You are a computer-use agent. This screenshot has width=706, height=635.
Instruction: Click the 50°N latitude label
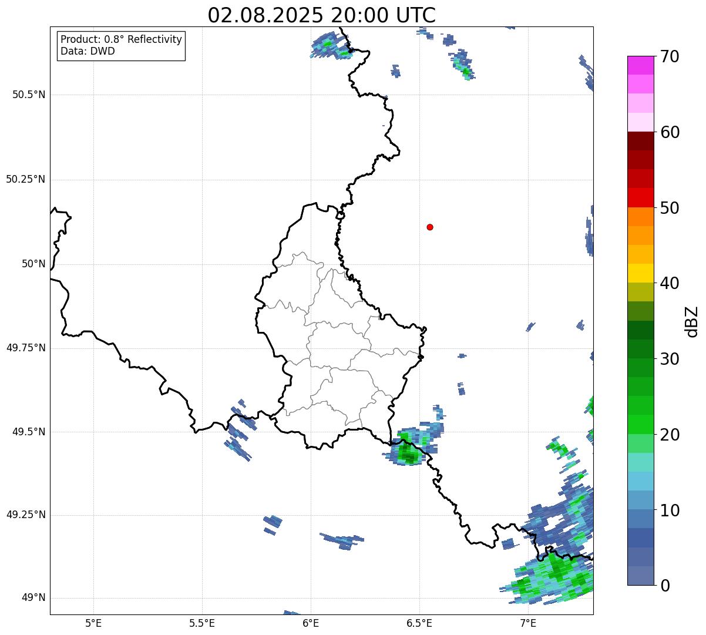click(x=33, y=264)
